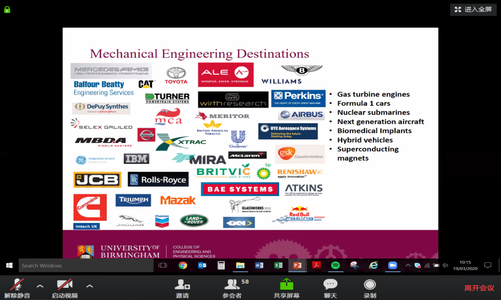Click the Zoom icon on the taskbar

tap(393, 265)
